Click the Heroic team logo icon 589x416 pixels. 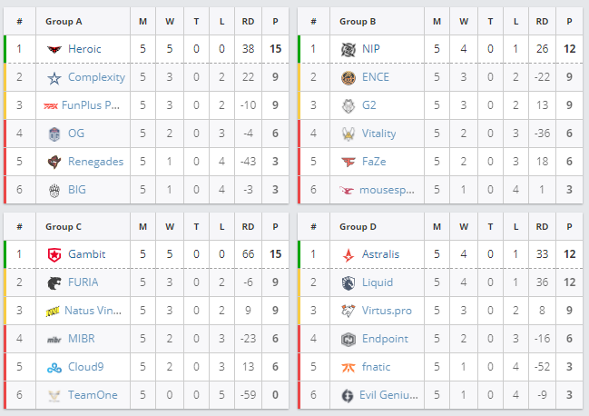pos(54,49)
